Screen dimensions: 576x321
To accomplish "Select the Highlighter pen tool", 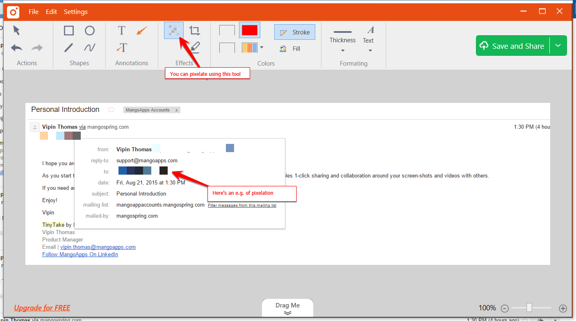I will point(195,47).
